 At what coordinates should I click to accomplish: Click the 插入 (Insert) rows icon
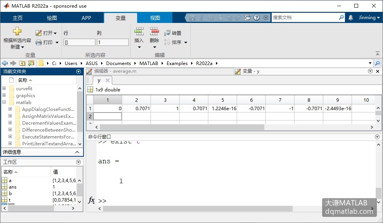(x=139, y=31)
